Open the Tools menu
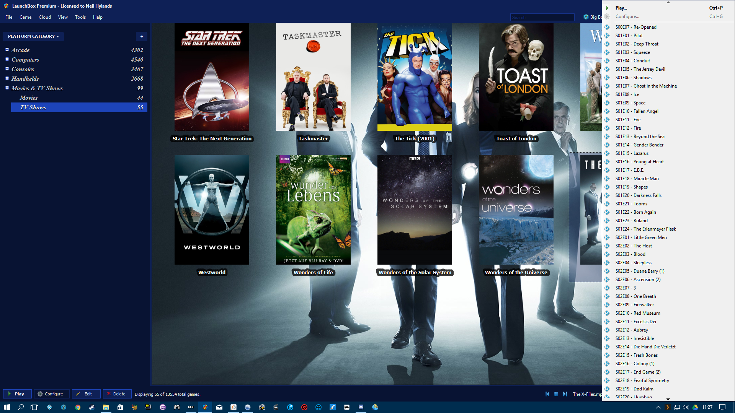Viewport: 735px width, 413px height. coord(80,17)
